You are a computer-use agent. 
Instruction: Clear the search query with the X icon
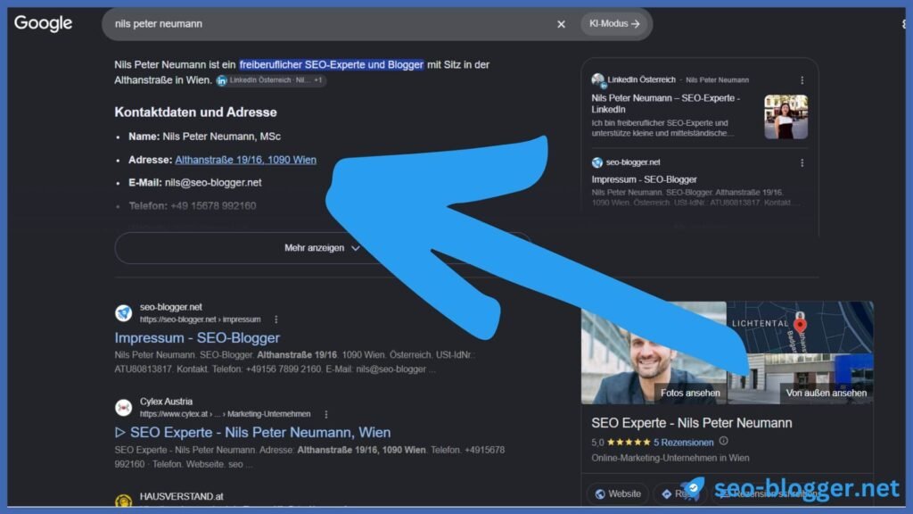(x=561, y=24)
